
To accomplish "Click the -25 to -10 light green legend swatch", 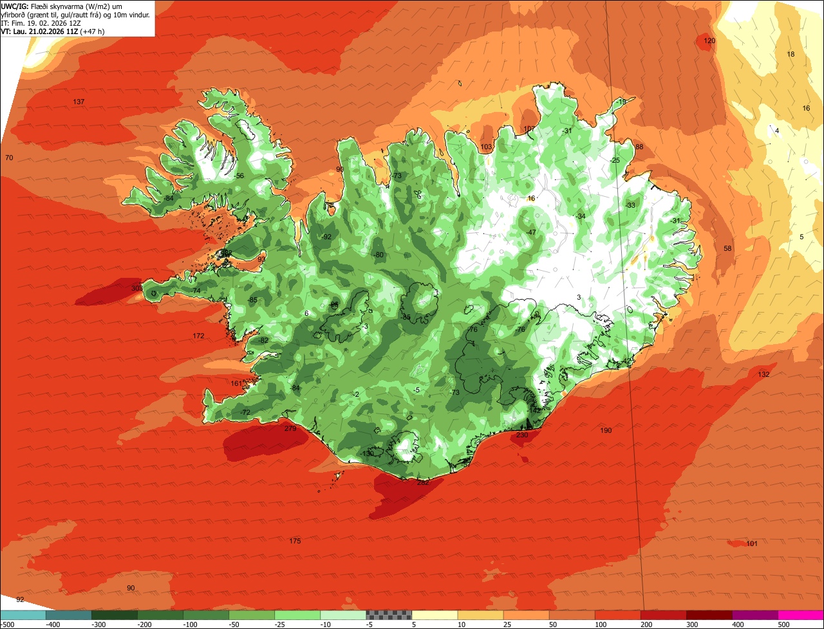I will coord(297,615).
